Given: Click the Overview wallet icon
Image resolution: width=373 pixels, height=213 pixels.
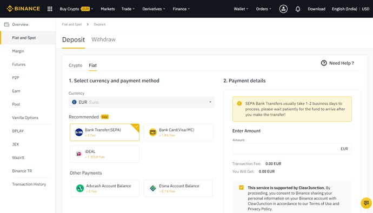Looking at the screenshot, I should (x=6, y=24).
